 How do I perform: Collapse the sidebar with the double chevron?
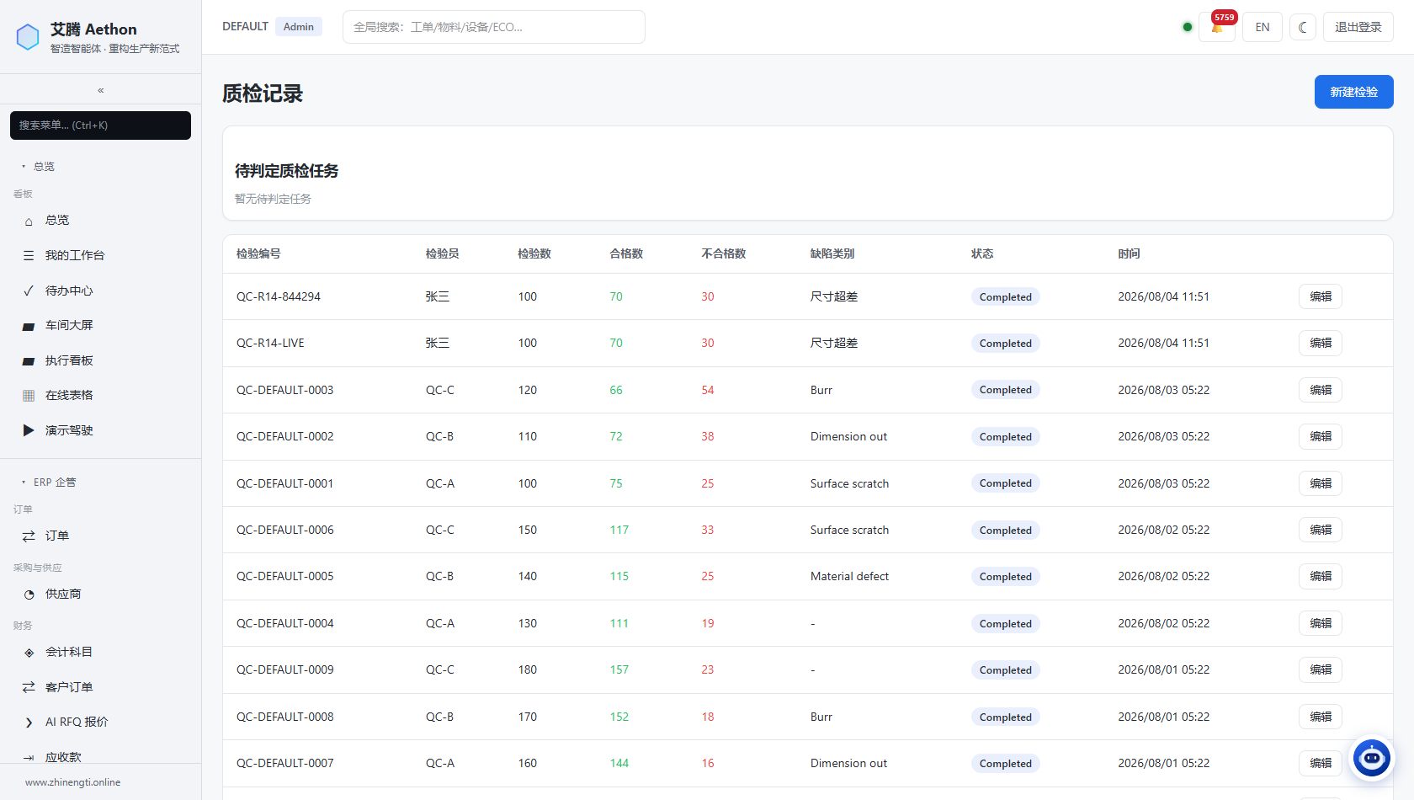[100, 90]
